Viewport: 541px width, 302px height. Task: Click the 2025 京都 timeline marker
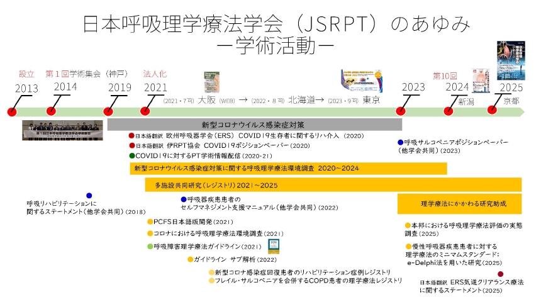(494, 110)
